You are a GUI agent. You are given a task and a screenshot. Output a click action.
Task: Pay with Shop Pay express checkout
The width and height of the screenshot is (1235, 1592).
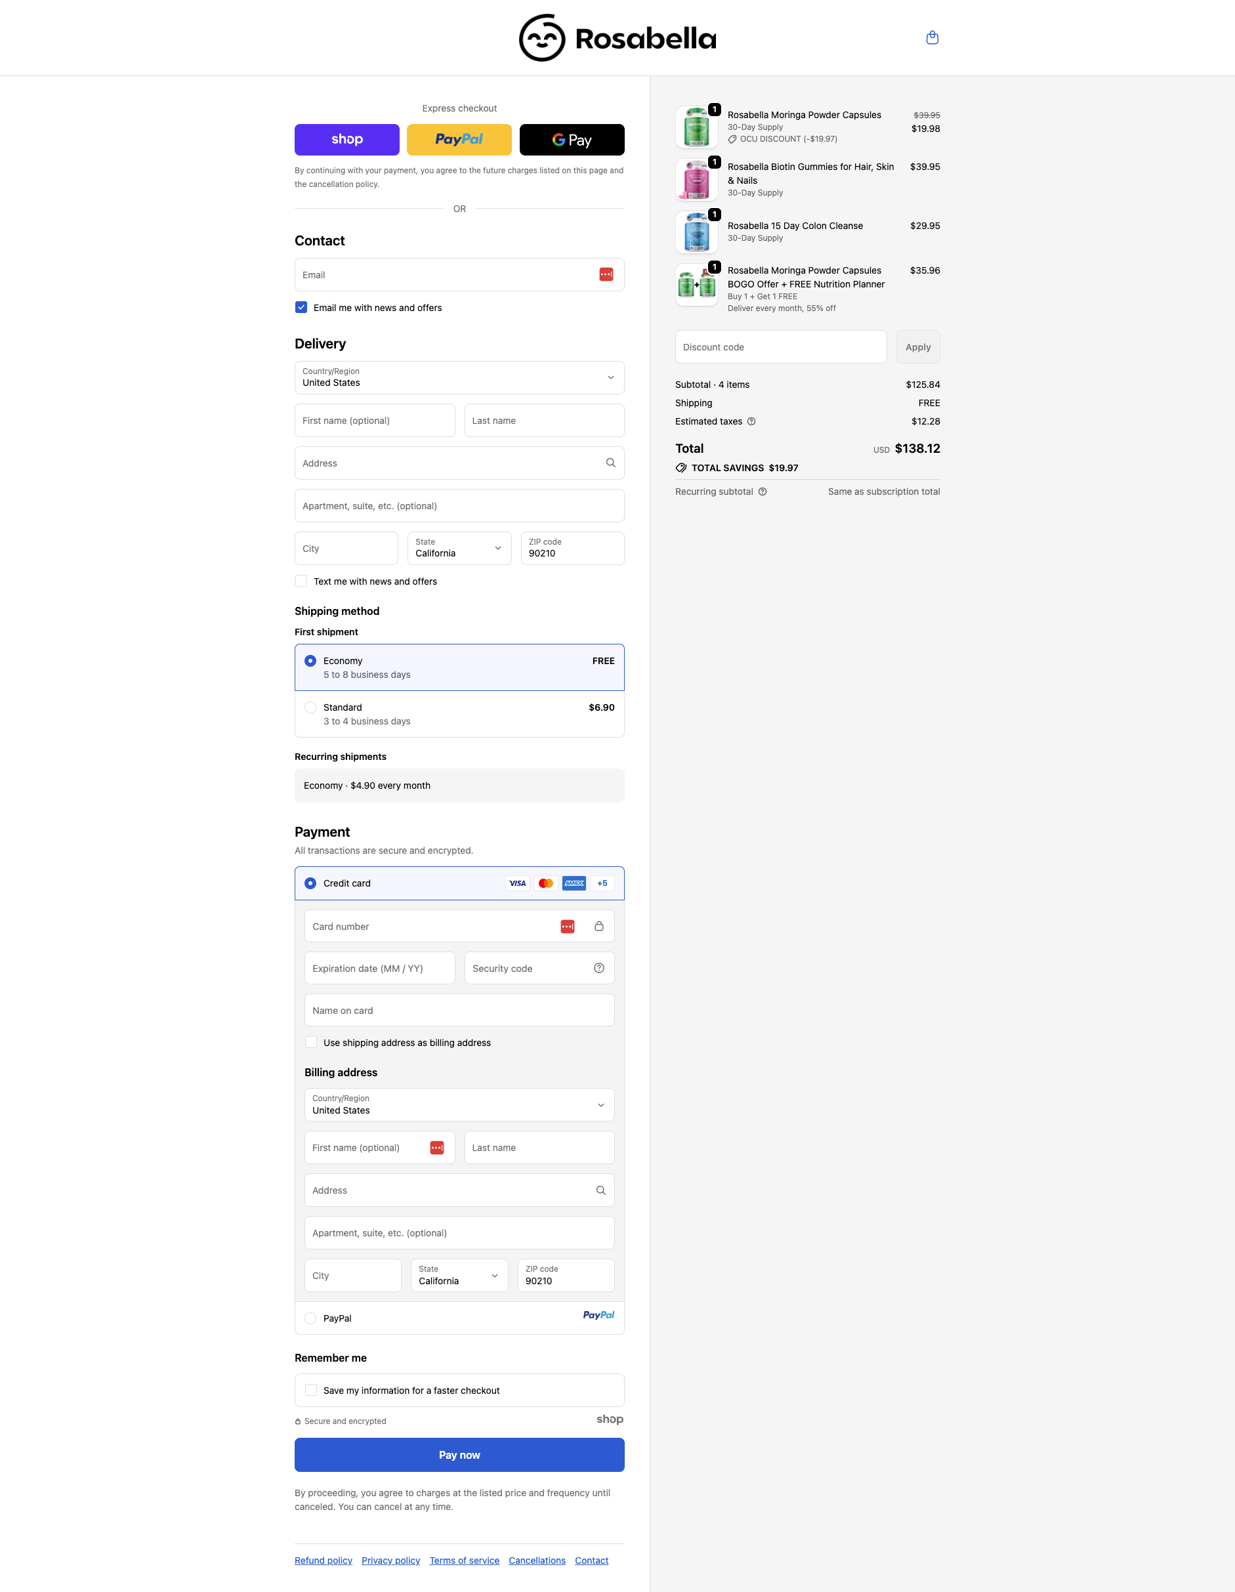coord(347,140)
